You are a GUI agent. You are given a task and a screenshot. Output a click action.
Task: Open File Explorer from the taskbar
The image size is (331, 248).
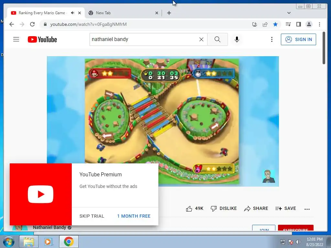pos(29,242)
